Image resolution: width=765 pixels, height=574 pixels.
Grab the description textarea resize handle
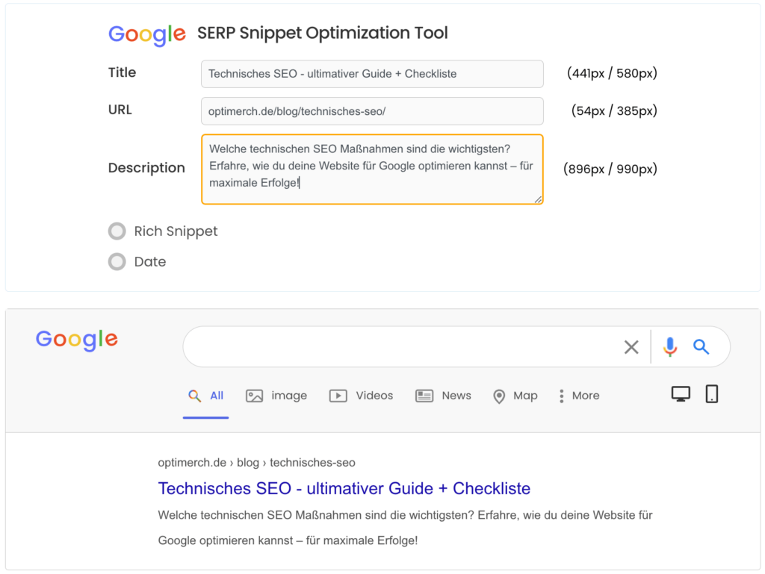(x=538, y=199)
